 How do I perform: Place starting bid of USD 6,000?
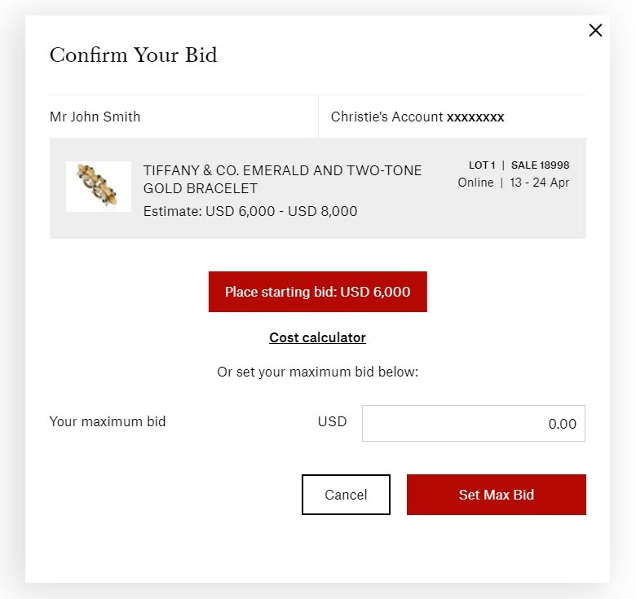pos(317,292)
